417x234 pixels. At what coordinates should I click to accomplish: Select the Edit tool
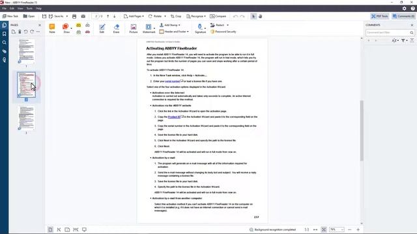click(x=102, y=29)
